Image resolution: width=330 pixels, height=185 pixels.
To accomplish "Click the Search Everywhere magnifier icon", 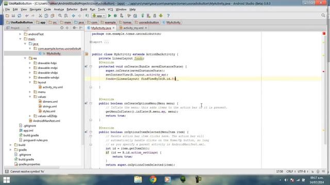I will coord(323,15).
